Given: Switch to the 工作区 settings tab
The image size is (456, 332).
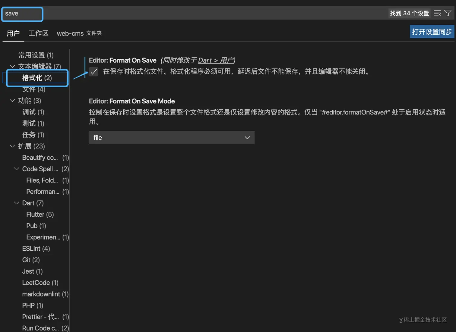Looking at the screenshot, I should pos(38,33).
